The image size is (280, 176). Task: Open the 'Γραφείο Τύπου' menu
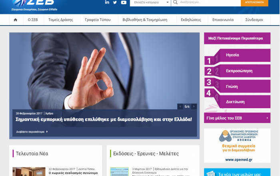[98, 20]
